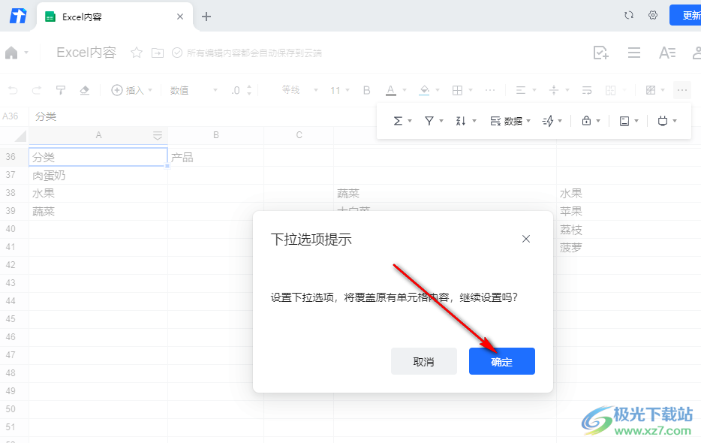Click the eraser clear format icon

coord(85,90)
